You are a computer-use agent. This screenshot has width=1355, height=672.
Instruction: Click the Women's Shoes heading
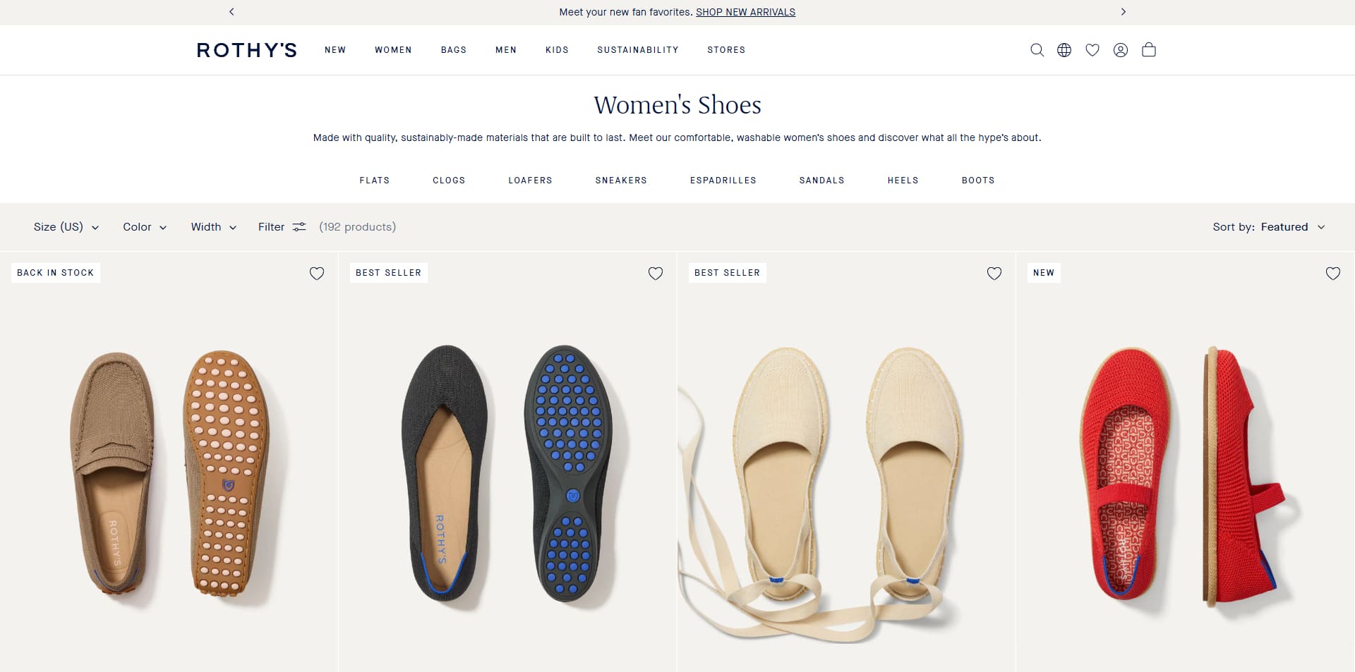coord(677,105)
